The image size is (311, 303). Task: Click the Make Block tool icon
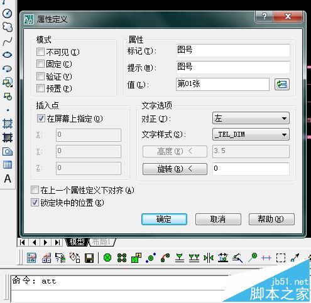coord(8,97)
